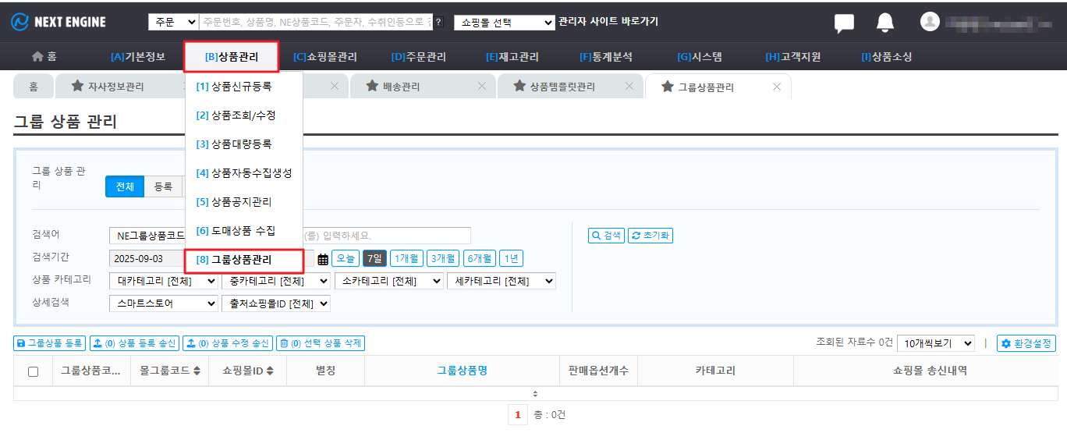This screenshot has width=1067, height=433.
Task: Open [B]상품관리 menu
Action: [232, 57]
